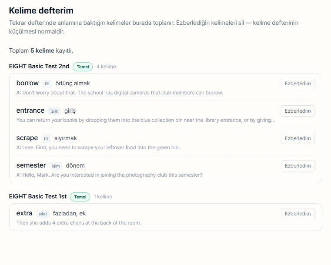Click the Temel badge for Basic Test 1st
Image resolution: width=331 pixels, height=265 pixels.
click(x=80, y=197)
